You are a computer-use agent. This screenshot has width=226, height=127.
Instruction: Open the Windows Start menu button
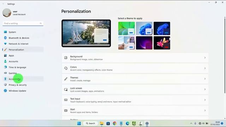pos(79,123)
